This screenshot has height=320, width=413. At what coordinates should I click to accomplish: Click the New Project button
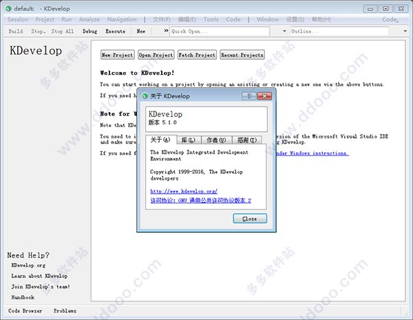[118, 55]
